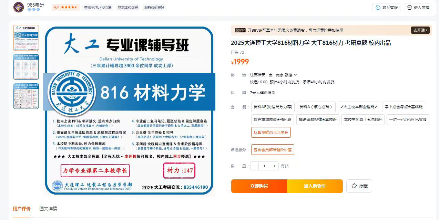
Task: Click 立即购买 to buy now
Action: point(259,186)
